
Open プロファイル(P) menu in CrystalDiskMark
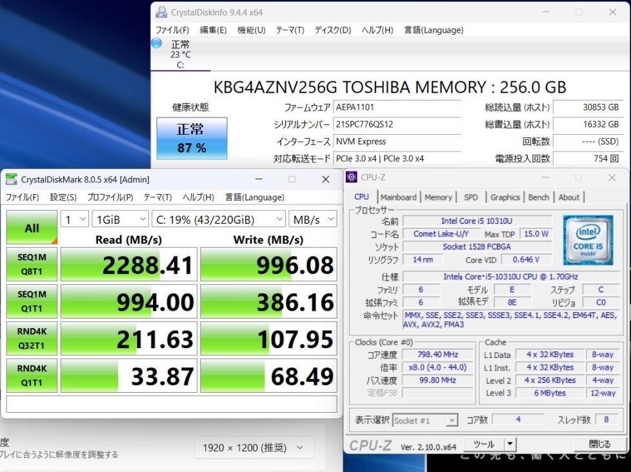coord(110,197)
